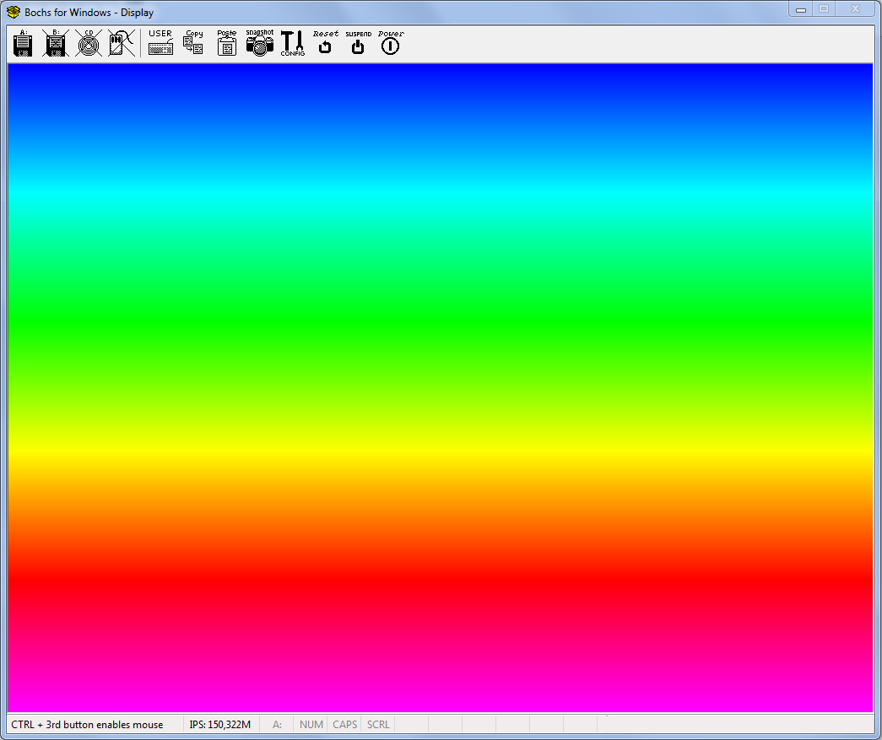Click the A: drive status indicator
Viewport: 882px width, 740px height.
coord(278,724)
